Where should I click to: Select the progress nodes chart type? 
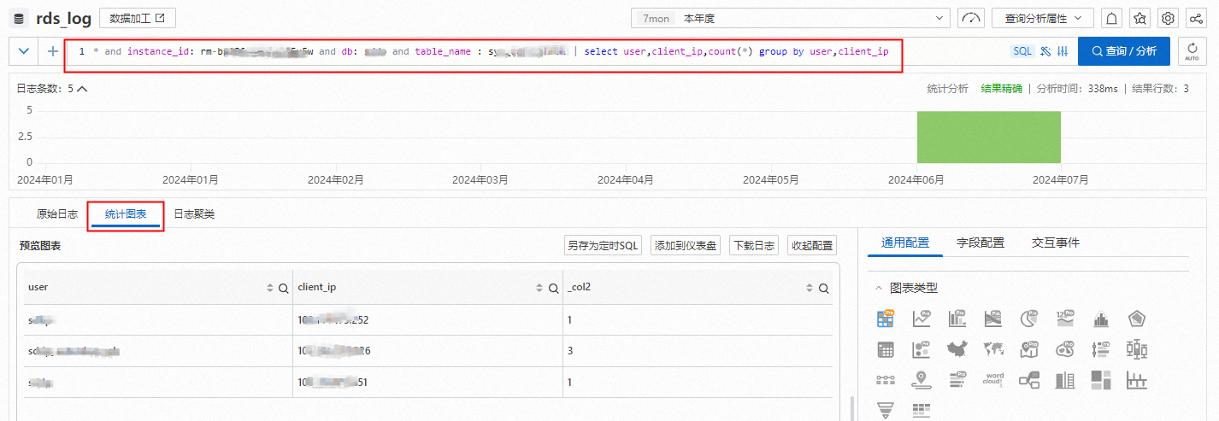pos(886,380)
